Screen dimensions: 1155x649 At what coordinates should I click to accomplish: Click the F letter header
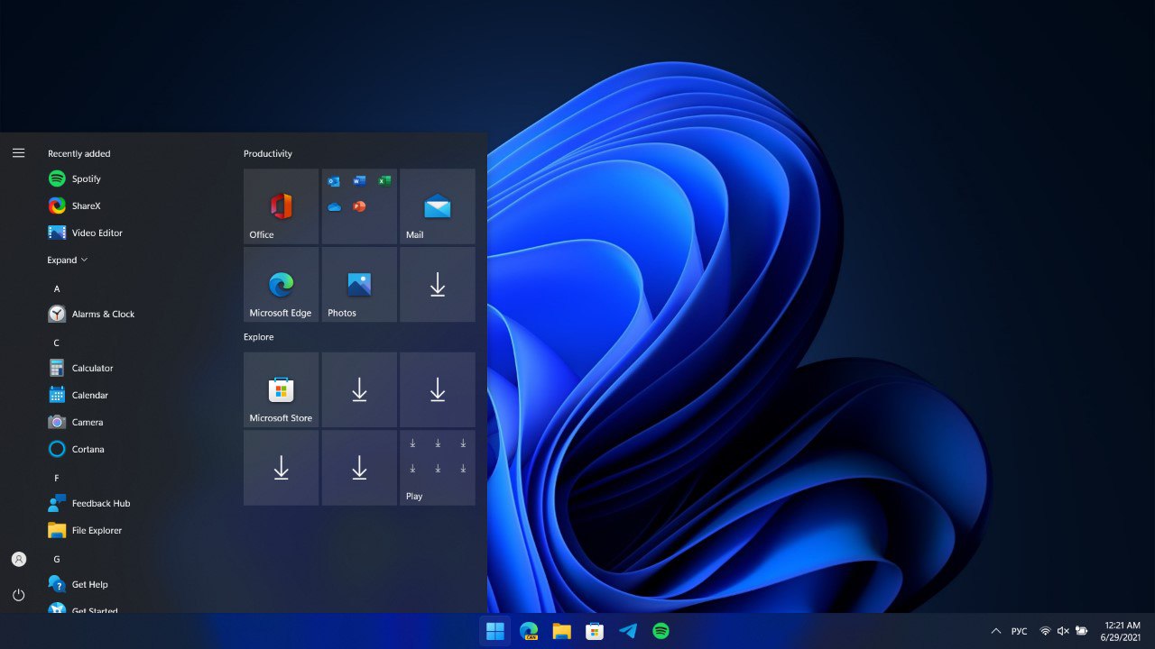(57, 478)
